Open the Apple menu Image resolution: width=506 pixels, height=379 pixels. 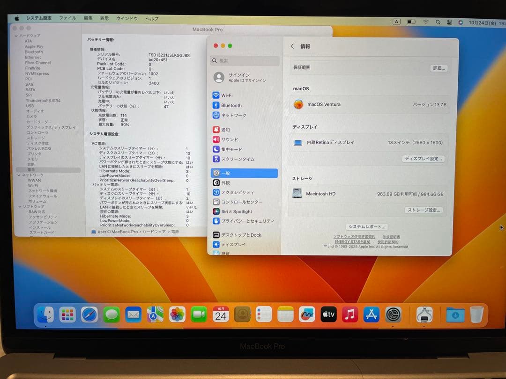tap(17, 18)
